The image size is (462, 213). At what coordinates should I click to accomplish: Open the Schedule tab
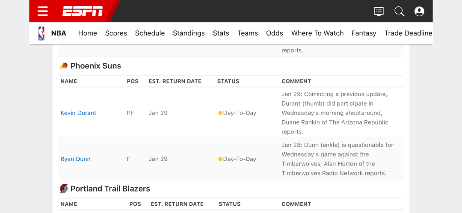pyautogui.click(x=150, y=33)
